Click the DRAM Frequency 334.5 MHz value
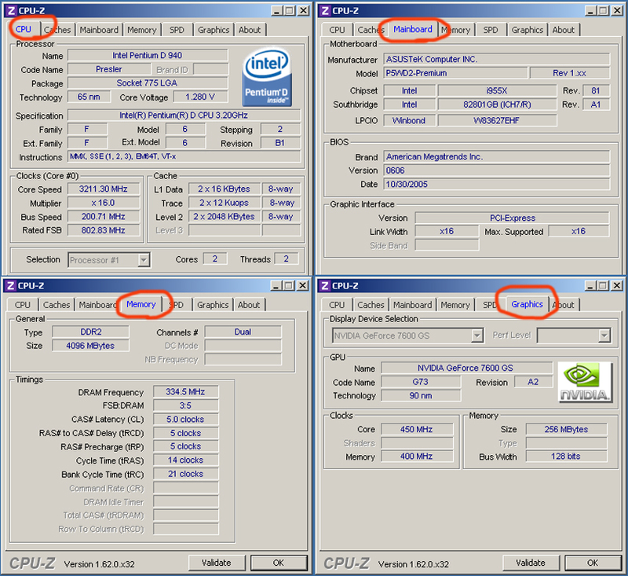 tap(186, 391)
